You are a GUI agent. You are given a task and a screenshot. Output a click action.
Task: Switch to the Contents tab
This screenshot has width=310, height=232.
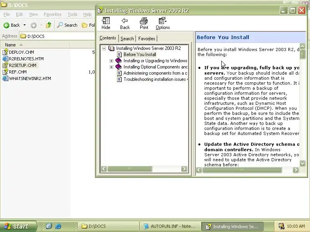pyautogui.click(x=108, y=38)
